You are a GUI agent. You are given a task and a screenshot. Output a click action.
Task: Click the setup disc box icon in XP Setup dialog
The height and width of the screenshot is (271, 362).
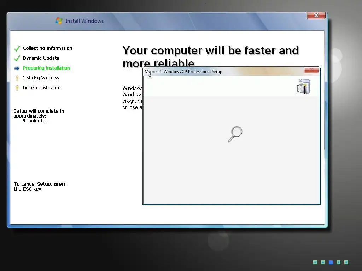(x=303, y=86)
